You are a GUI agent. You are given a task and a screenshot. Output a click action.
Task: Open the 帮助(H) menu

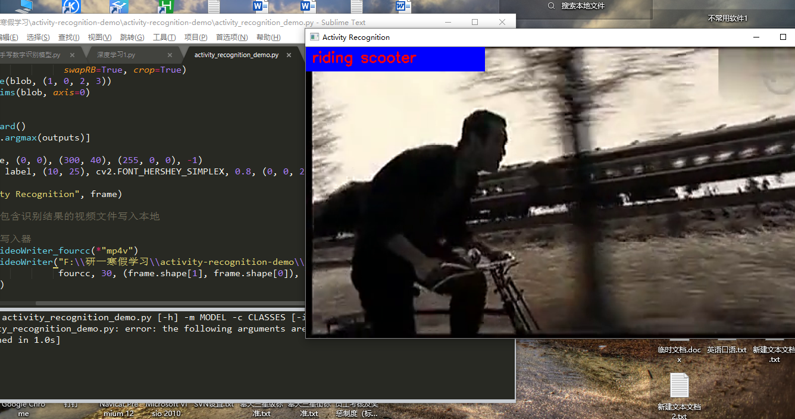[268, 37]
